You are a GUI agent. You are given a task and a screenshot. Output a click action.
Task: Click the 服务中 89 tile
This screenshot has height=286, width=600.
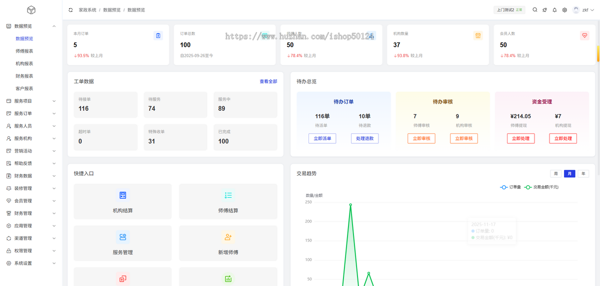(245, 105)
